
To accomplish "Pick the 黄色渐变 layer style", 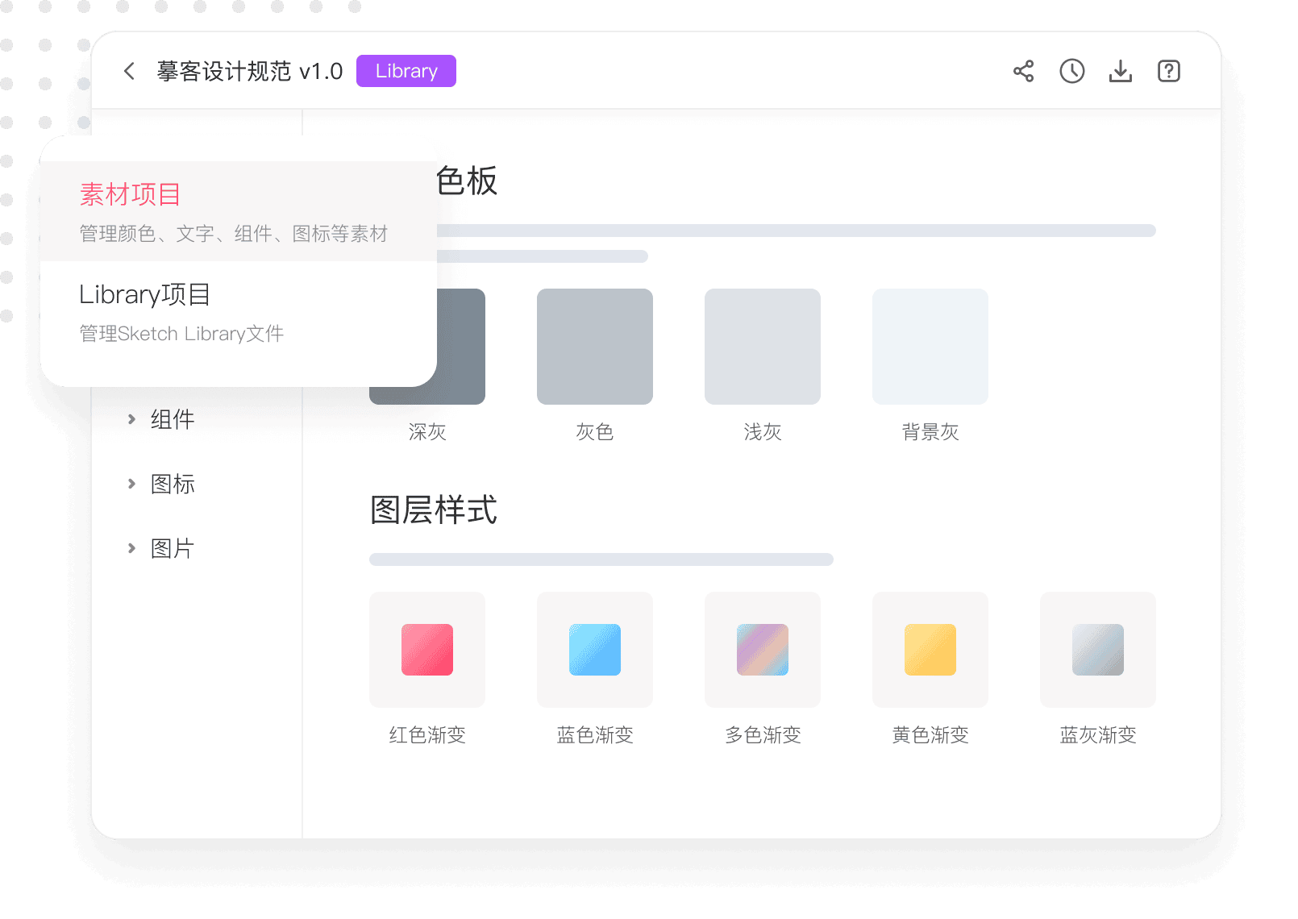I will coord(930,650).
